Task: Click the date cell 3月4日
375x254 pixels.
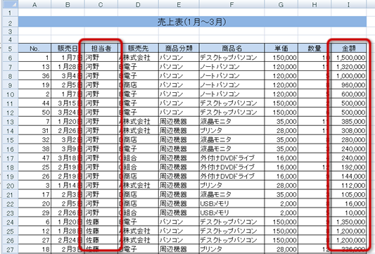Action: (x=68, y=75)
